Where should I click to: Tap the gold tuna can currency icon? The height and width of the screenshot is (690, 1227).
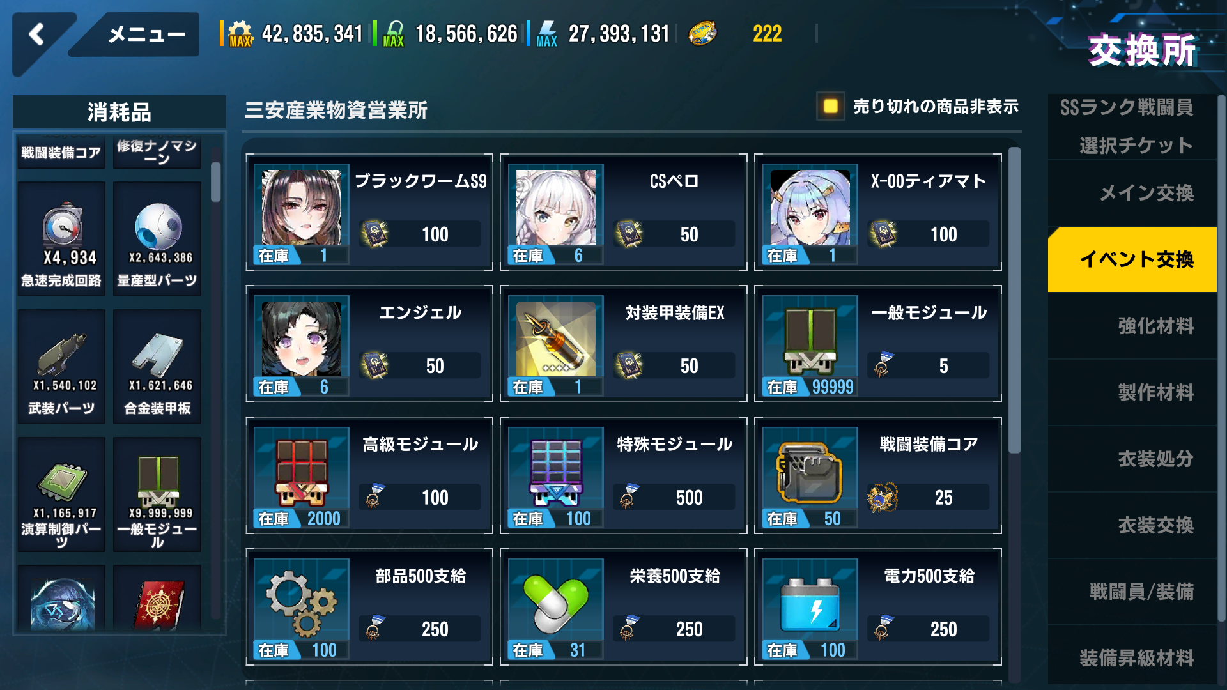[x=702, y=33]
